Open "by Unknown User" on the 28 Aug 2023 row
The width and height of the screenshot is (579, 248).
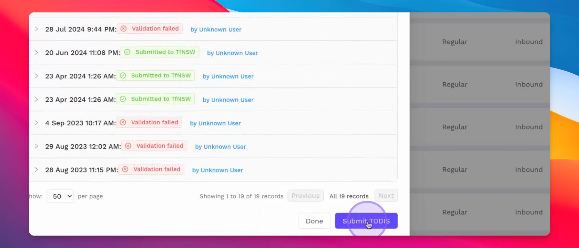click(x=217, y=170)
